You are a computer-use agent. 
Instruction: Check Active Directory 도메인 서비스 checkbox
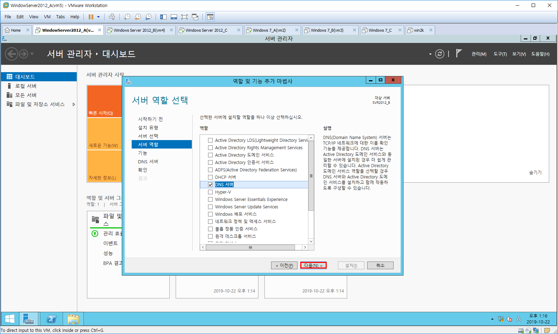[x=210, y=155]
